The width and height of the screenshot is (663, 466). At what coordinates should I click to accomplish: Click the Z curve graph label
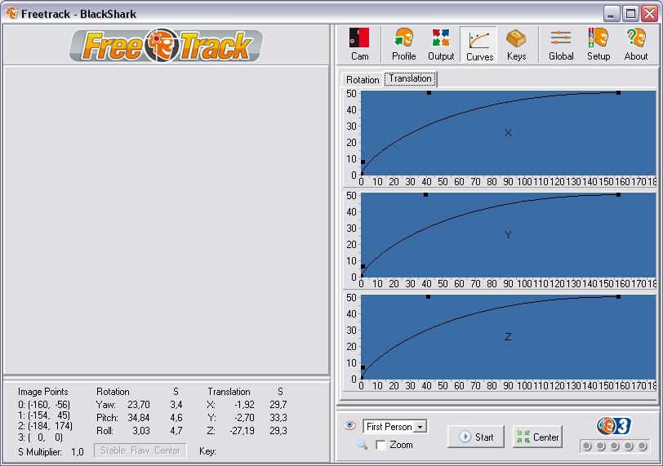click(x=508, y=337)
